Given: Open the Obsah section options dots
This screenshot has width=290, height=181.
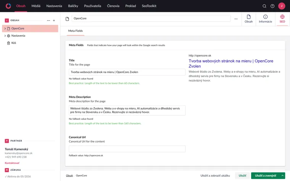Looking at the screenshot, I should pos(48,21).
